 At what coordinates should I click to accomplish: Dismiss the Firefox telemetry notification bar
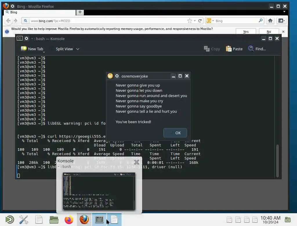pyautogui.click(x=283, y=31)
